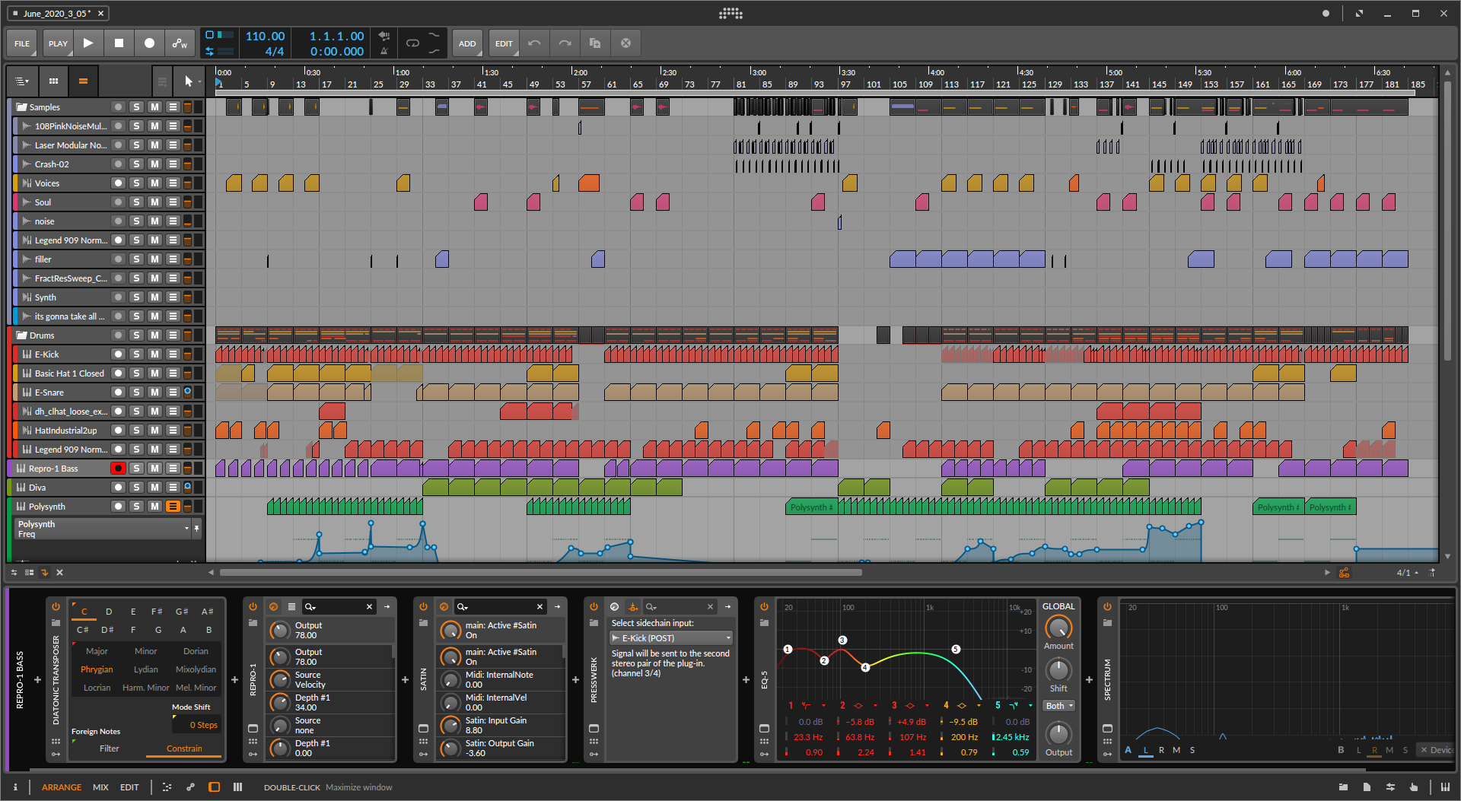Viewport: 1461px width, 801px height.
Task: Open the FILE menu
Action: point(22,43)
